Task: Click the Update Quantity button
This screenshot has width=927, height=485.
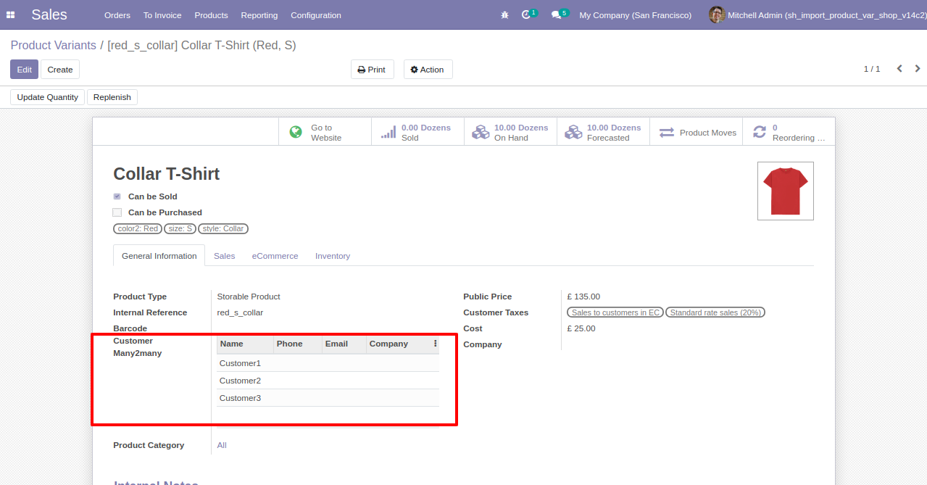Action: [47, 97]
